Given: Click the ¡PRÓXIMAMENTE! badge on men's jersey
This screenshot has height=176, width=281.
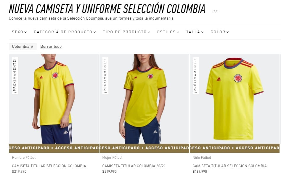Looking at the screenshot, I should click(x=15, y=76).
